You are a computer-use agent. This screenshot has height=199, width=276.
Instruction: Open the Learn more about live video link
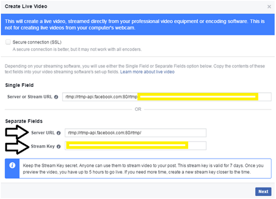pyautogui.click(x=147, y=72)
